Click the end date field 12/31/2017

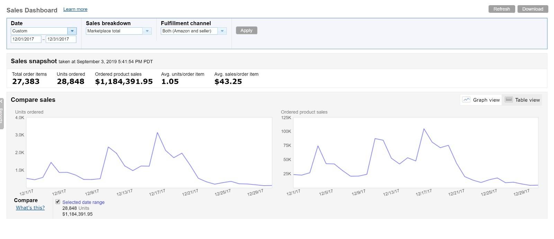click(x=61, y=39)
